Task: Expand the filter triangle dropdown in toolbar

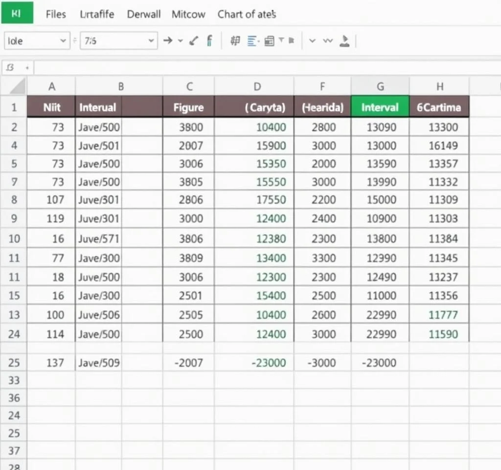Action: coord(282,41)
